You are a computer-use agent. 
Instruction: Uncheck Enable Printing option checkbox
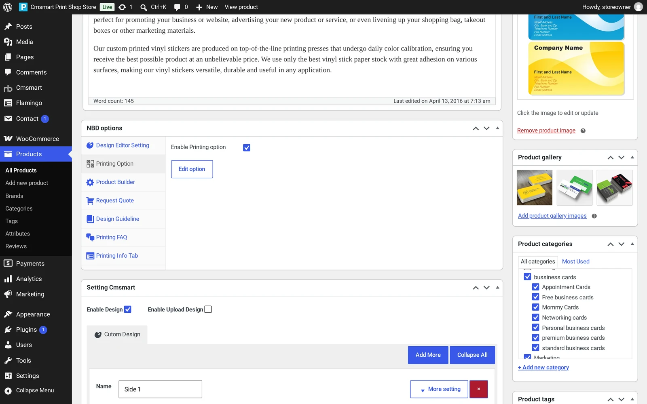pos(247,148)
